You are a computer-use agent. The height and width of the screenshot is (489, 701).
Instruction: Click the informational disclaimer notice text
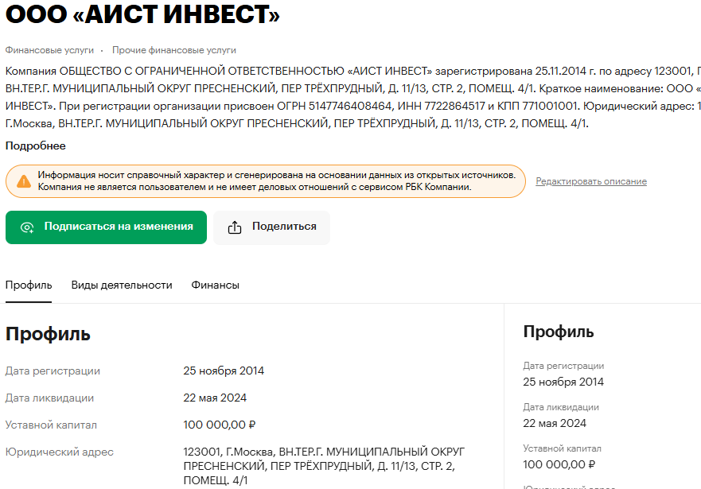[x=277, y=180]
